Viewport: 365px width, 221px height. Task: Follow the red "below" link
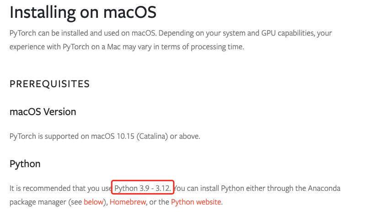(93, 202)
